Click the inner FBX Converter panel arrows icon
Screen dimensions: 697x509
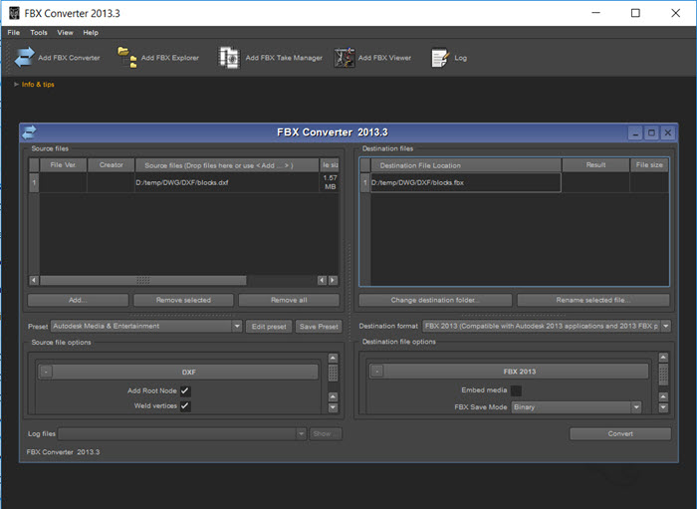click(x=29, y=132)
